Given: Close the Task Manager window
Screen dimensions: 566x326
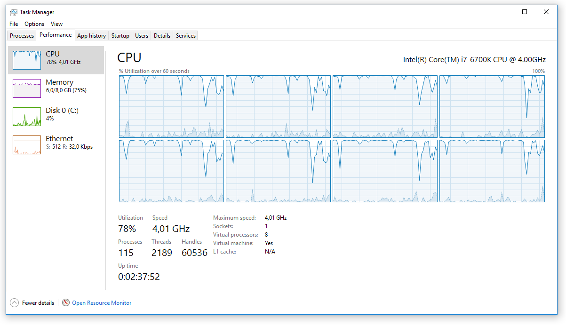Looking at the screenshot, I should pos(546,12).
